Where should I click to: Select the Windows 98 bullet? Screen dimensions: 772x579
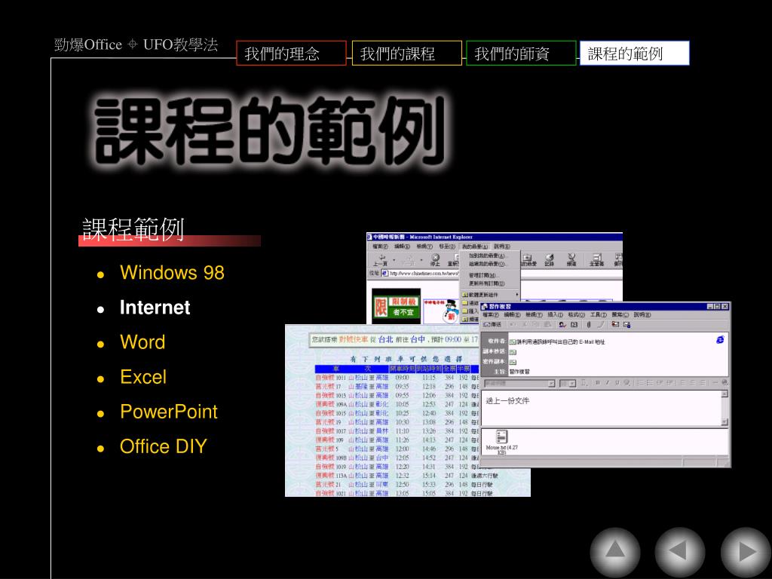tap(172, 272)
